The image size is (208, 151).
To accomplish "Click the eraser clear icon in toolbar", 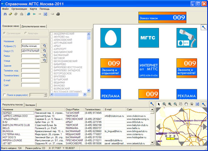I will (10, 14).
